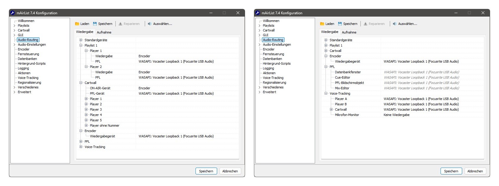This screenshot has width=499, height=186.
Task: Open the Aufnahme tab in right window
Action: [x=349, y=32]
